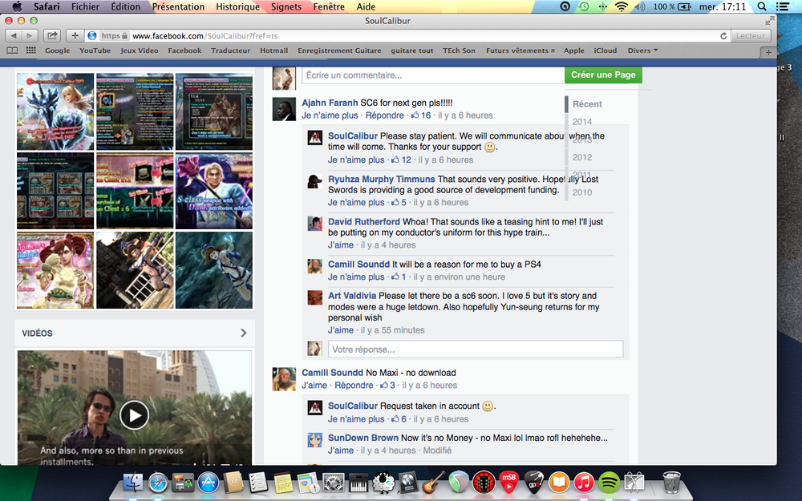Like Art Valdivia's comment via J'aime
The width and height of the screenshot is (802, 501).
click(340, 330)
